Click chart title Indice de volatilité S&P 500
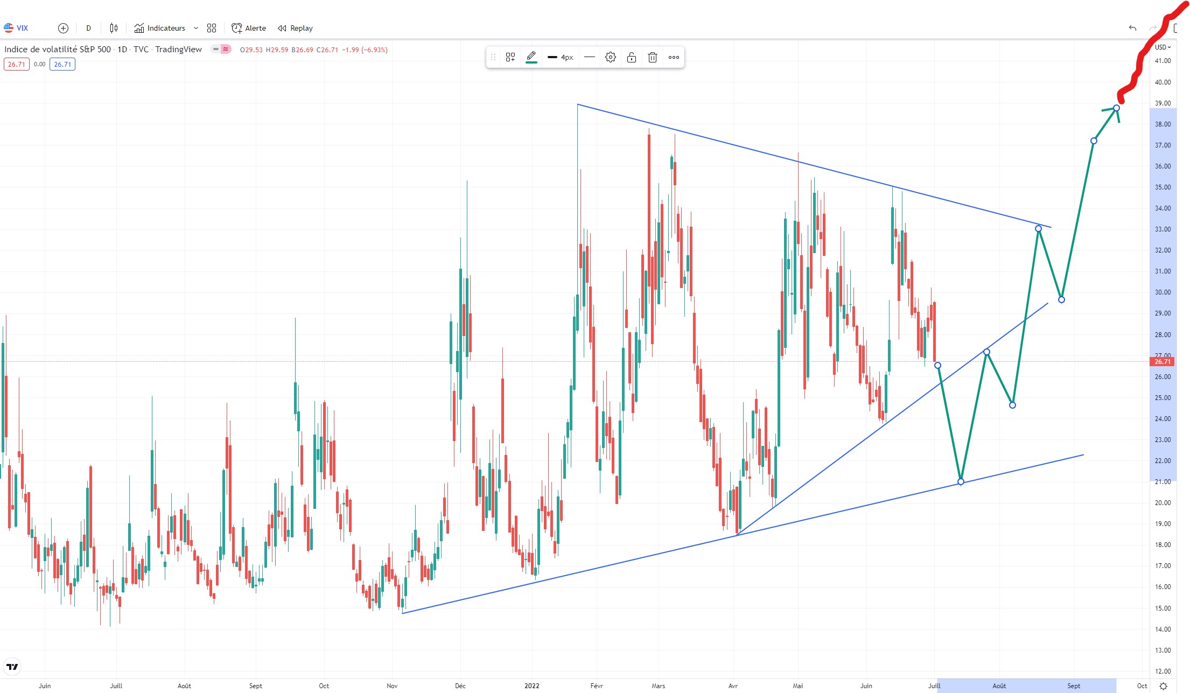Screen dimensions: 1190x693 pos(58,49)
